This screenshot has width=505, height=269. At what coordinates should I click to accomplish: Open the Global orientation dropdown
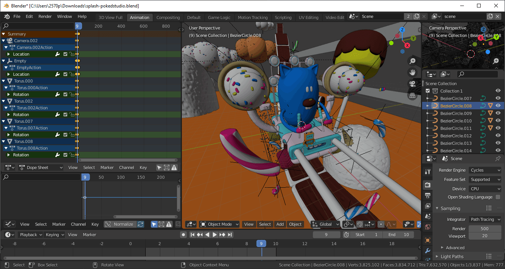(x=325, y=224)
